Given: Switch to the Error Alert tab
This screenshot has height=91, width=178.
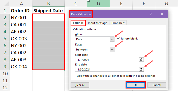Looking at the screenshot, I should (x=118, y=23).
